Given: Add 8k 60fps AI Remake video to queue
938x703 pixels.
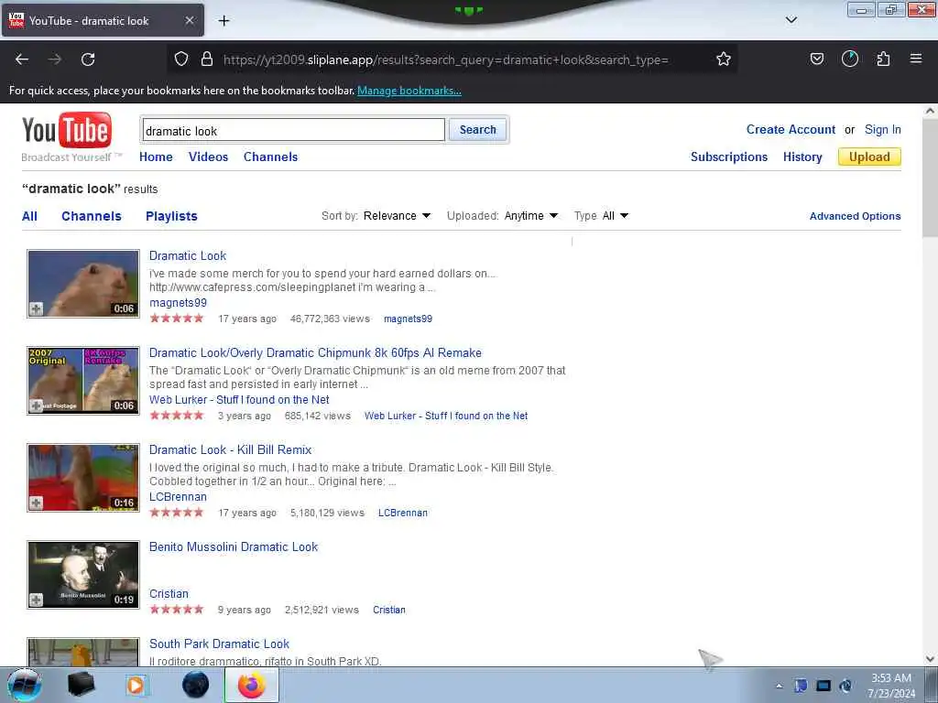Looking at the screenshot, I should pyautogui.click(x=37, y=406).
